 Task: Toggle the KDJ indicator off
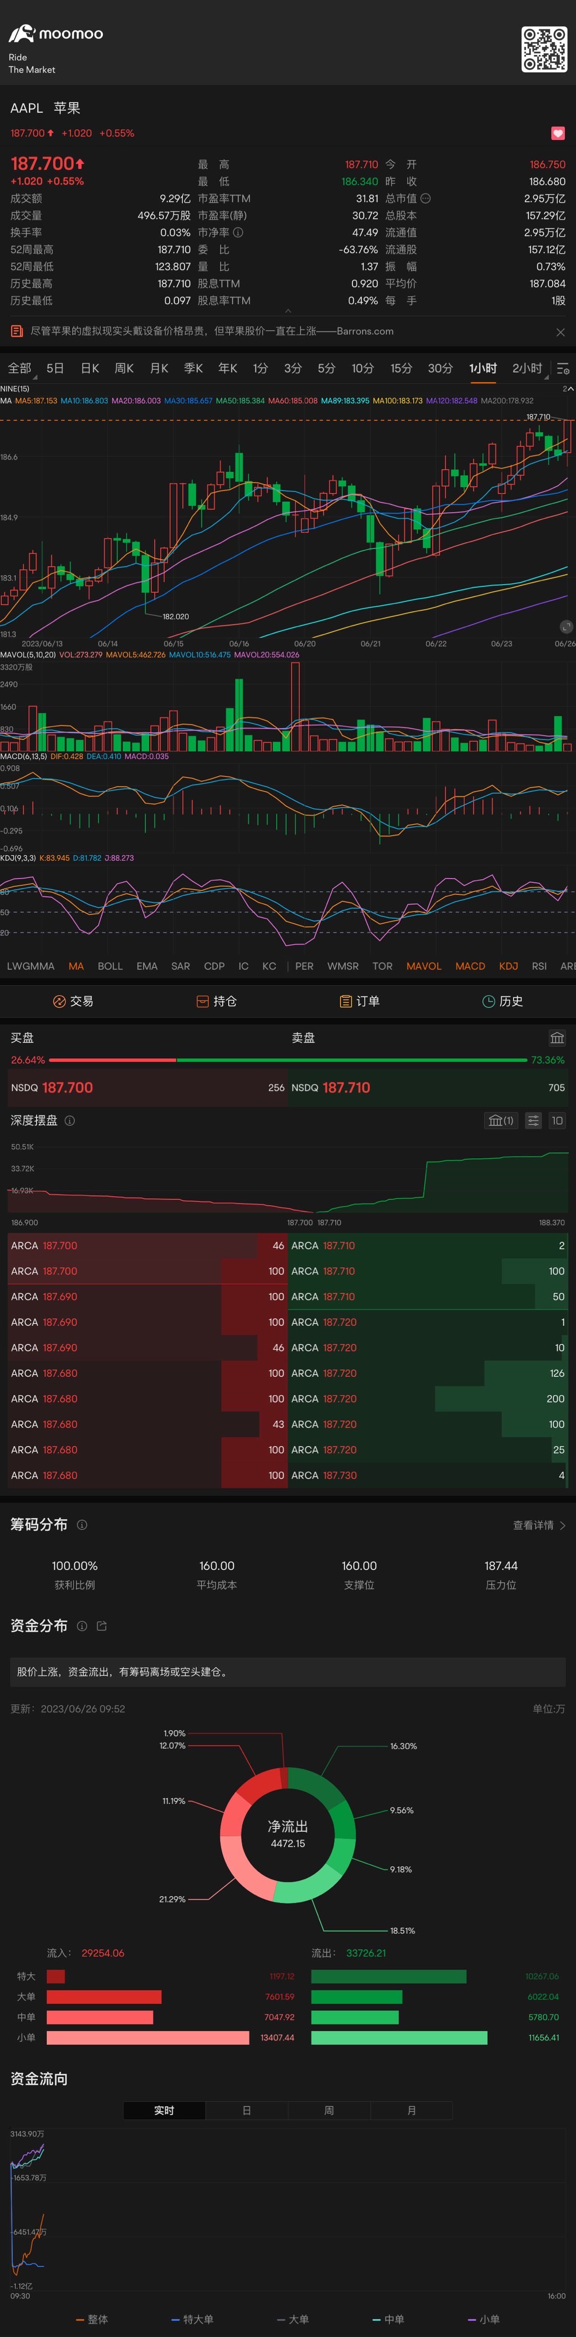509,966
